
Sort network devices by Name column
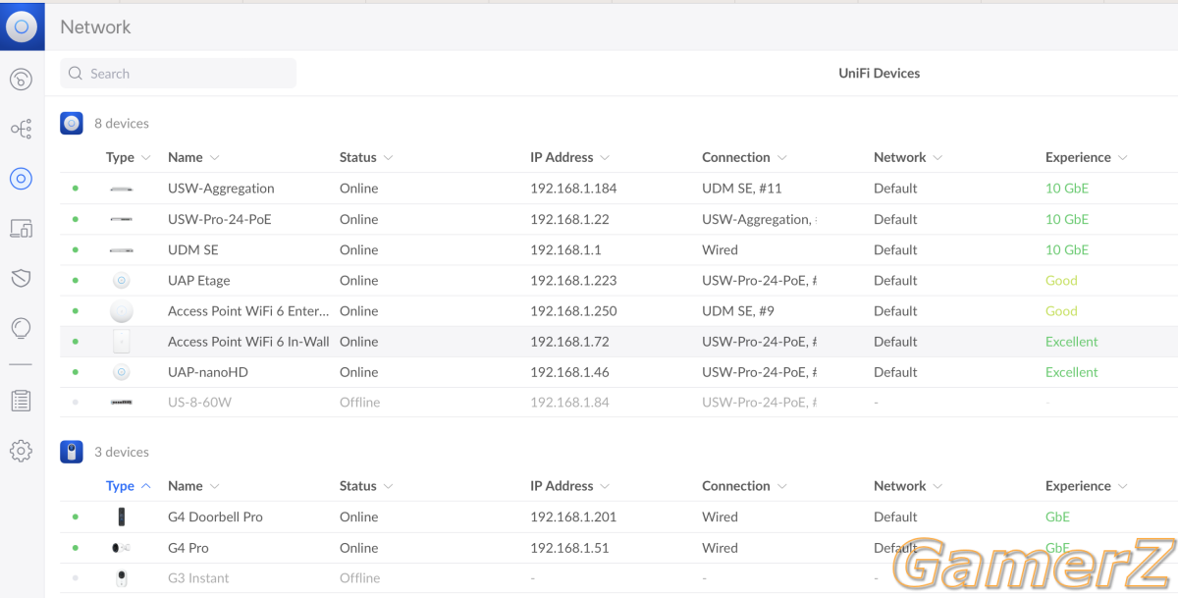click(x=193, y=157)
